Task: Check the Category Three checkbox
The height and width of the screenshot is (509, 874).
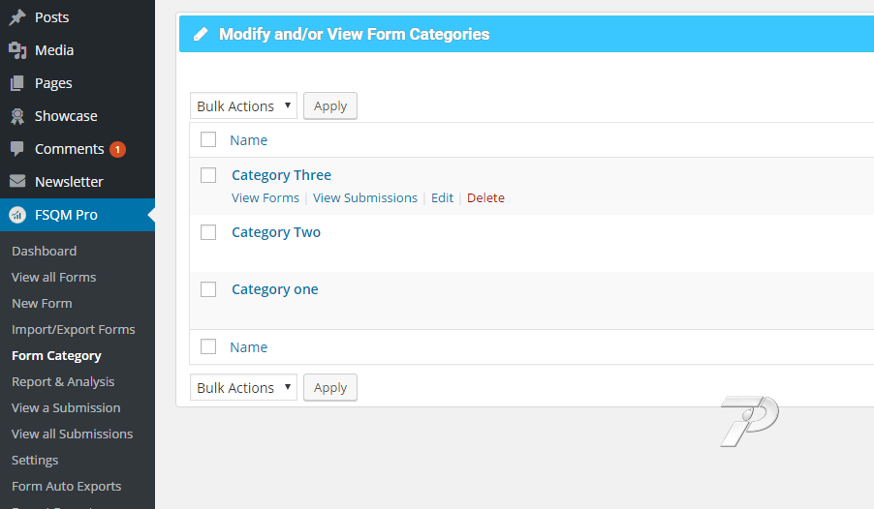Action: [x=208, y=175]
